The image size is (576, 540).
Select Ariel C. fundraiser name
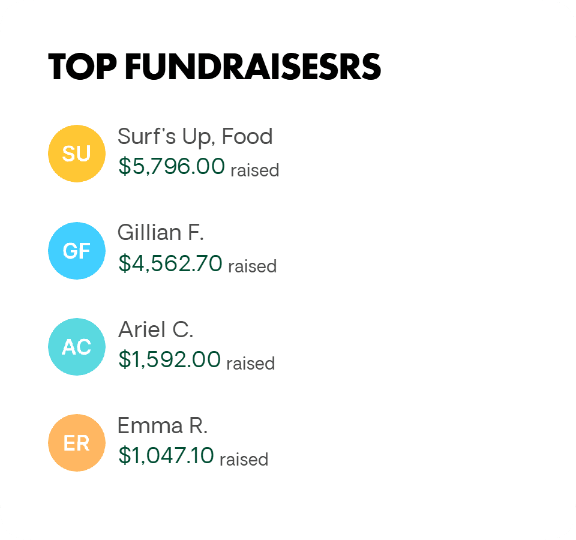tap(155, 329)
